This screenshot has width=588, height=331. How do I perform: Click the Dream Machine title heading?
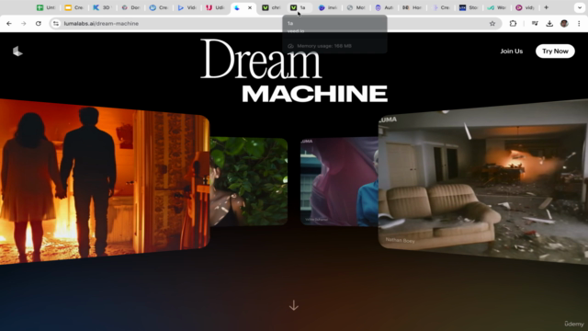pos(294,72)
